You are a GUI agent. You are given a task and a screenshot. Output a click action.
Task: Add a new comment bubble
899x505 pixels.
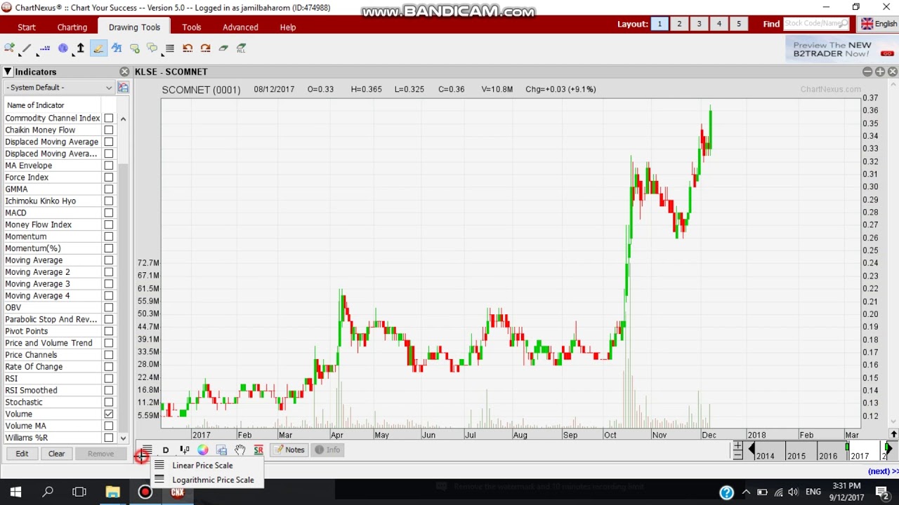pyautogui.click(x=134, y=48)
